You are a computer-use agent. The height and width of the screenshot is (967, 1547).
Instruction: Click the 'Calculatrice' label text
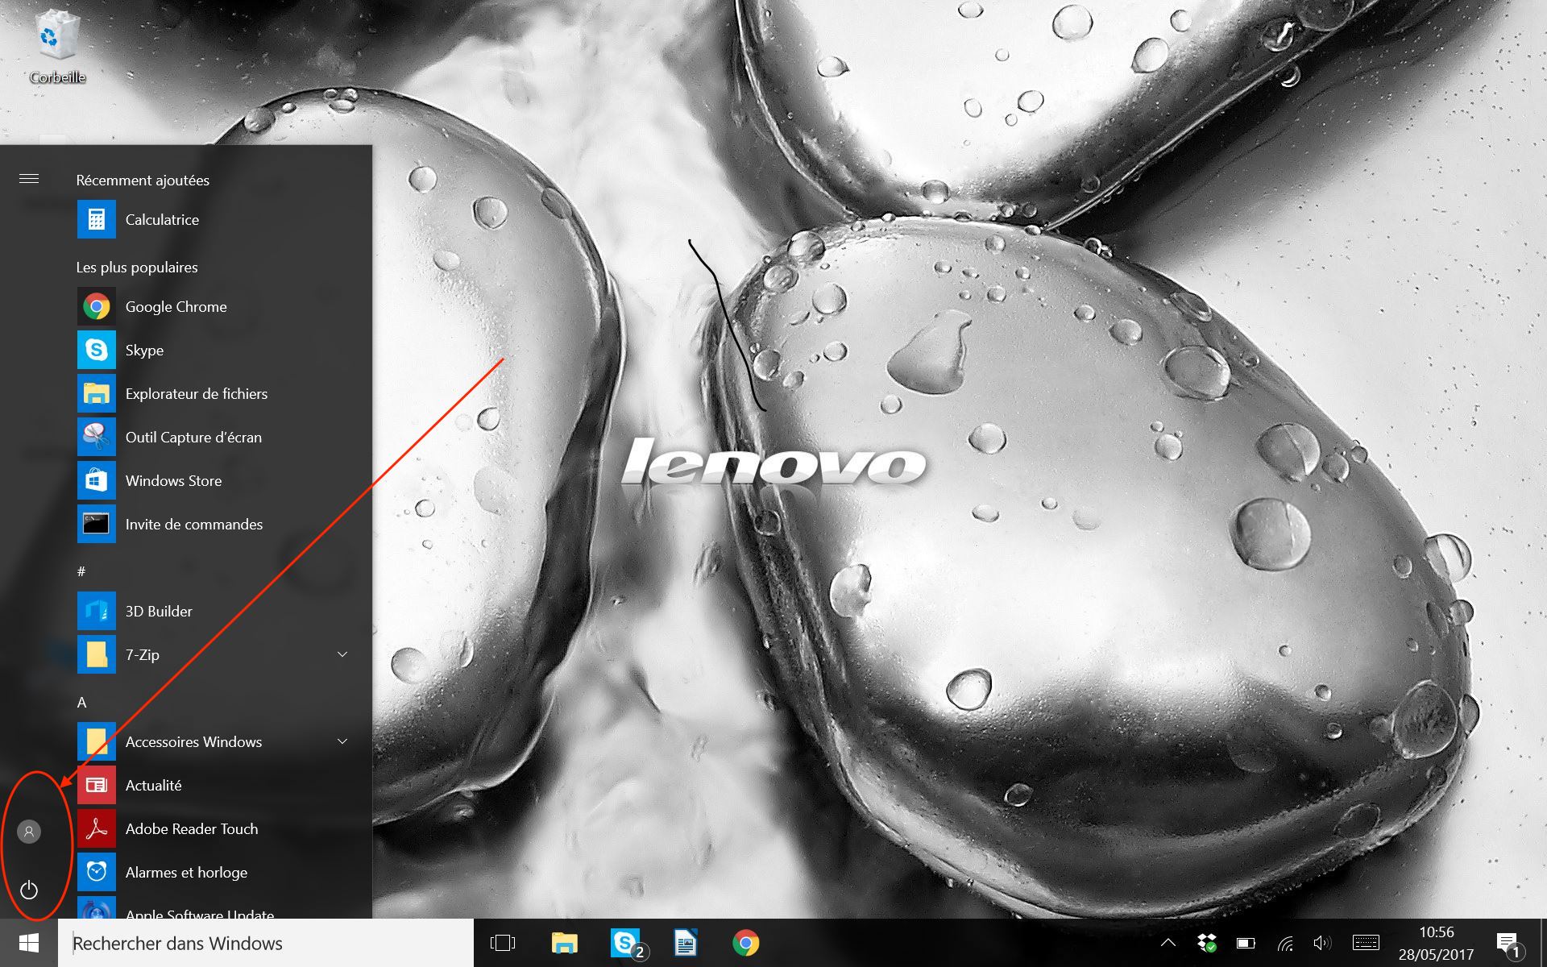tap(162, 219)
